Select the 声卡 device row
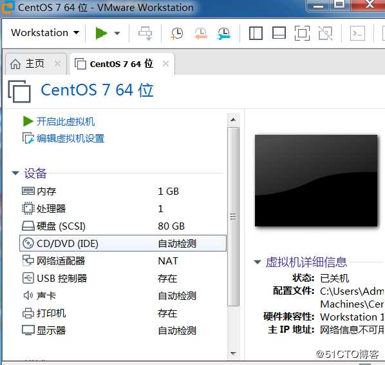 123,295
